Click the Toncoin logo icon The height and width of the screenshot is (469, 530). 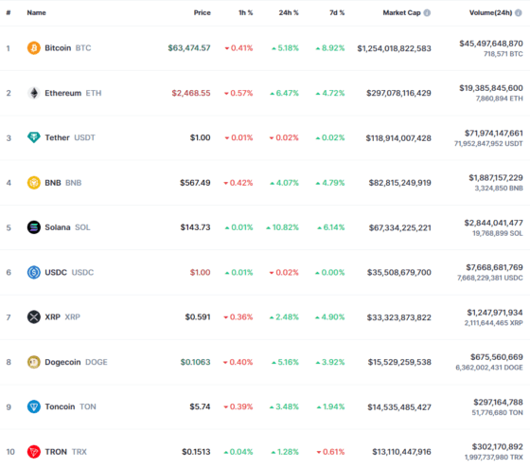pos(34,406)
